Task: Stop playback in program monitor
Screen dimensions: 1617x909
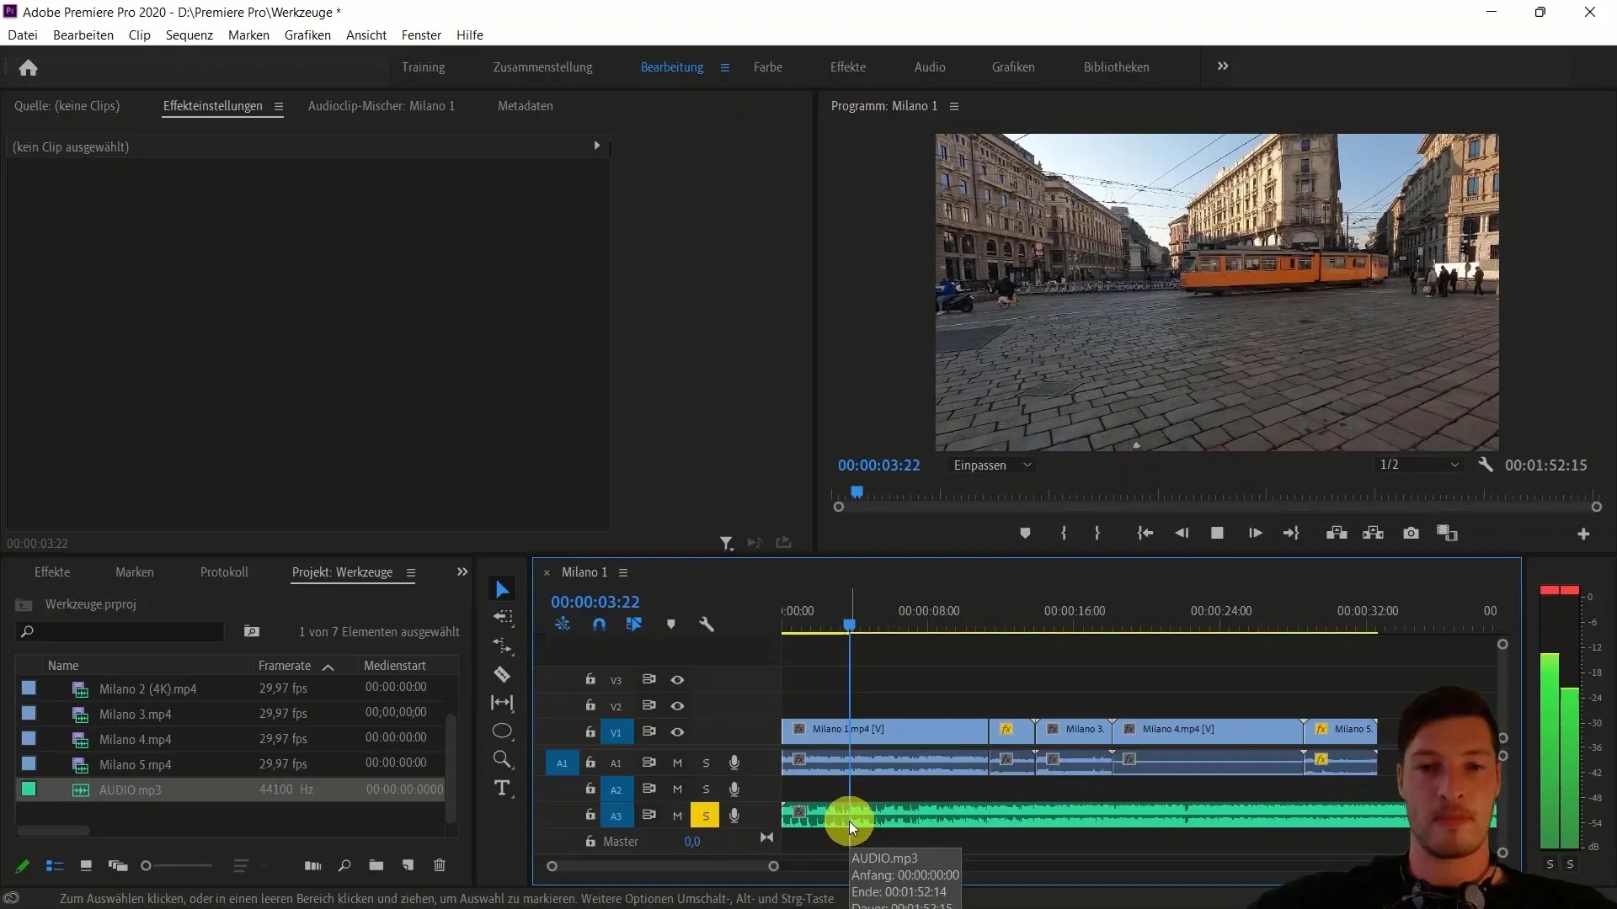Action: tap(1217, 533)
